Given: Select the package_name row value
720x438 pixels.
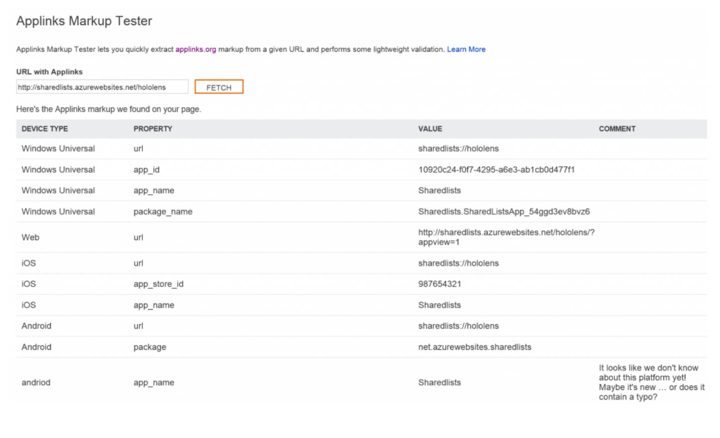Looking at the screenshot, I should pos(503,211).
